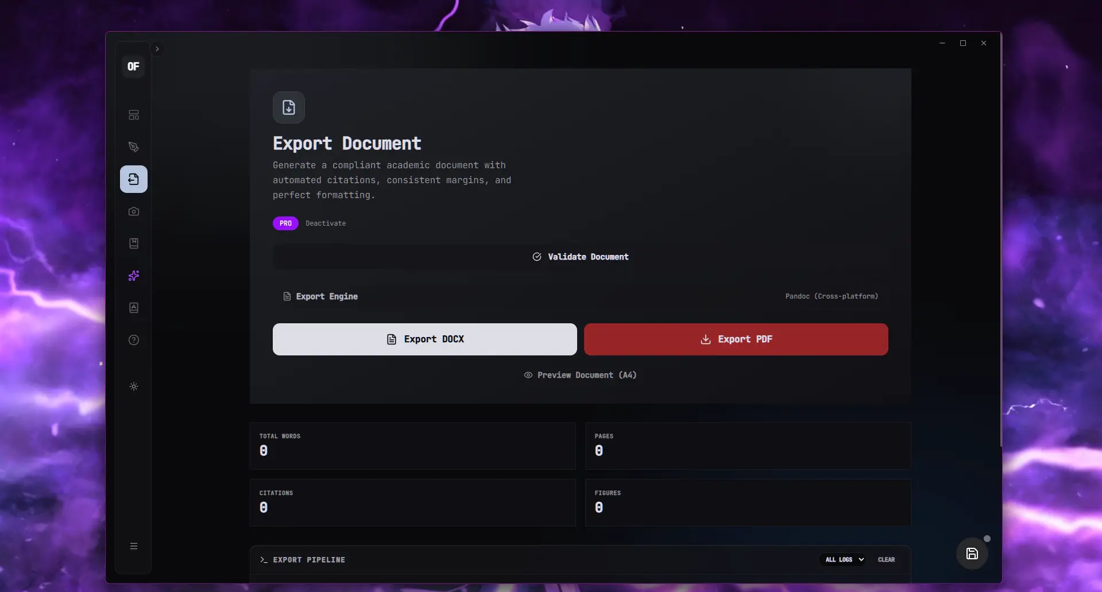Click the red Export PDF button

point(736,339)
